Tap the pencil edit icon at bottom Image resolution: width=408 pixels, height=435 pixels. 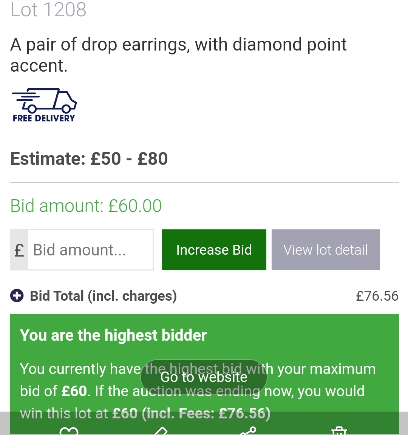(160, 431)
